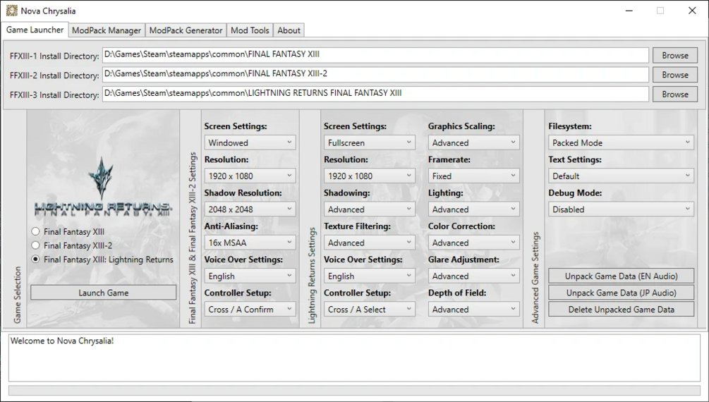
Task: Minimize the Nova Chrysalia window
Action: coord(629,11)
